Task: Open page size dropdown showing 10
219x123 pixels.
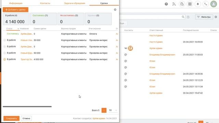Action: (113, 110)
